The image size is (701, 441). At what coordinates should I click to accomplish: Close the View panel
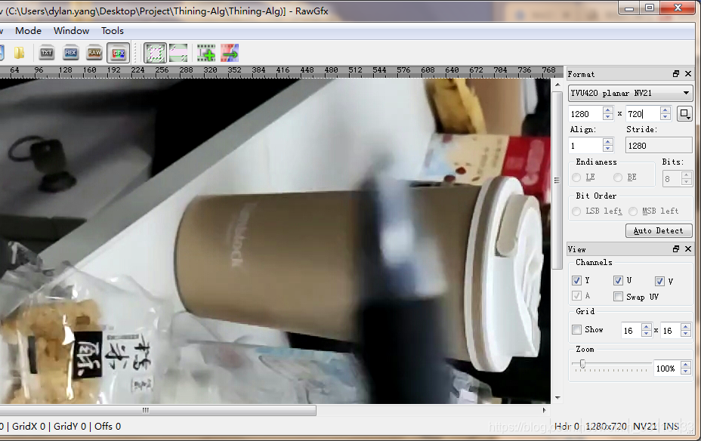[688, 249]
